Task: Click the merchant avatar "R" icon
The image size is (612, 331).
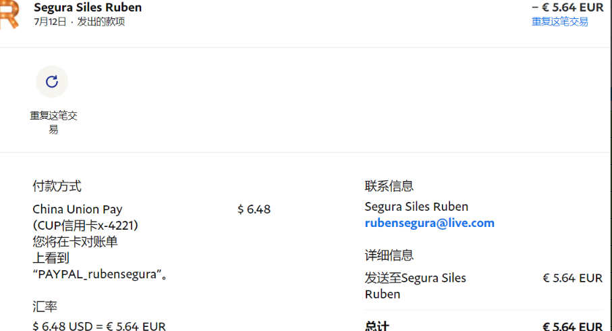Action: pyautogui.click(x=8, y=14)
